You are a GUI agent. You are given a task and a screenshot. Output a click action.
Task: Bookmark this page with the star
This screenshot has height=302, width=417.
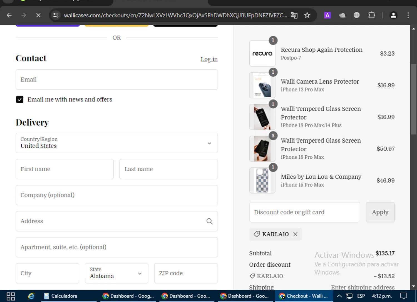(307, 15)
